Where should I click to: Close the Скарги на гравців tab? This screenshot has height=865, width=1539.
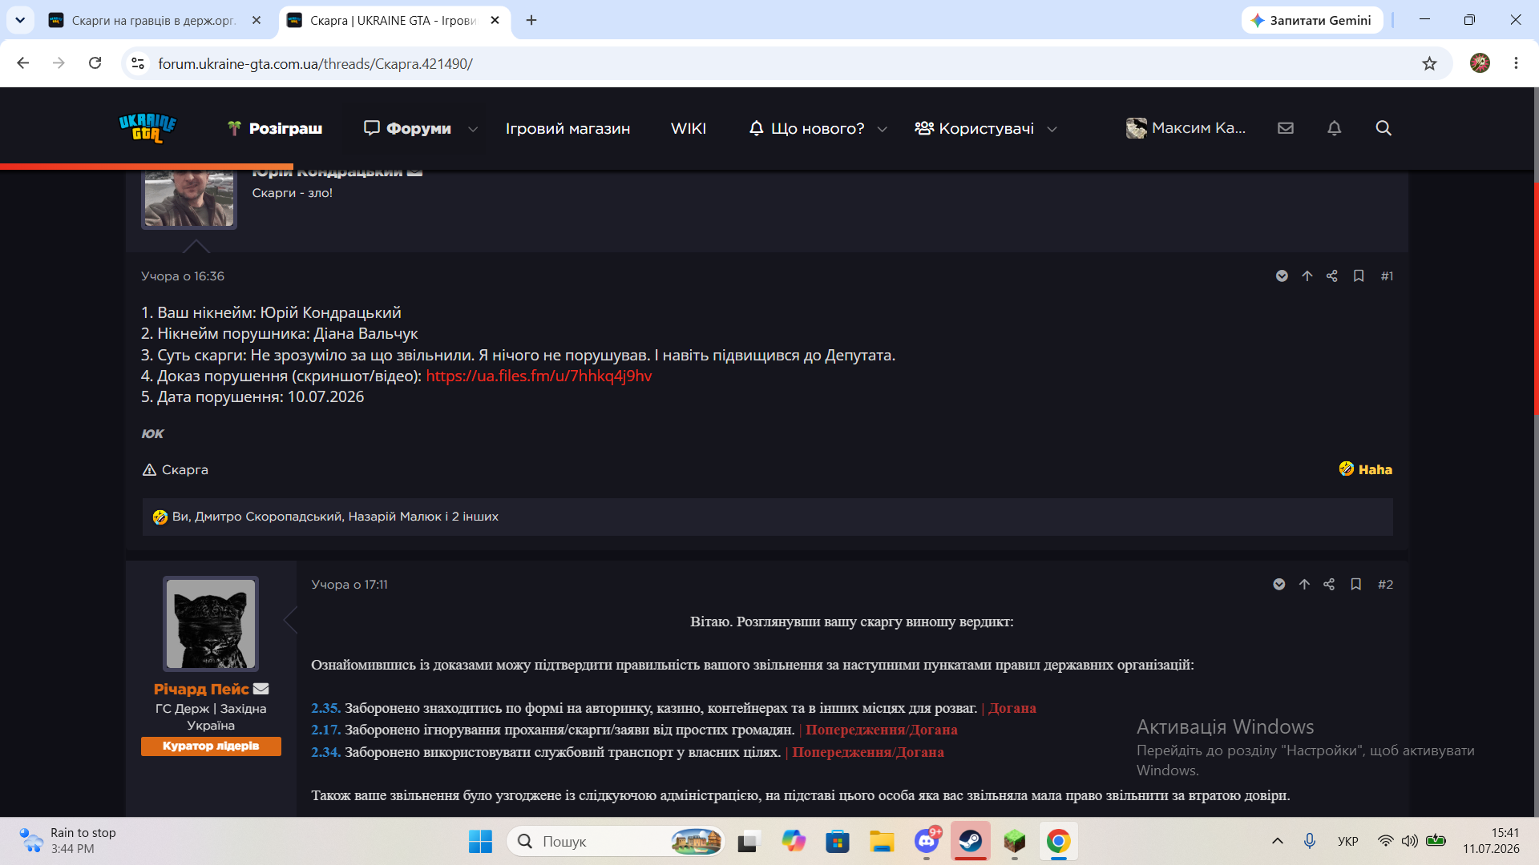tap(256, 20)
